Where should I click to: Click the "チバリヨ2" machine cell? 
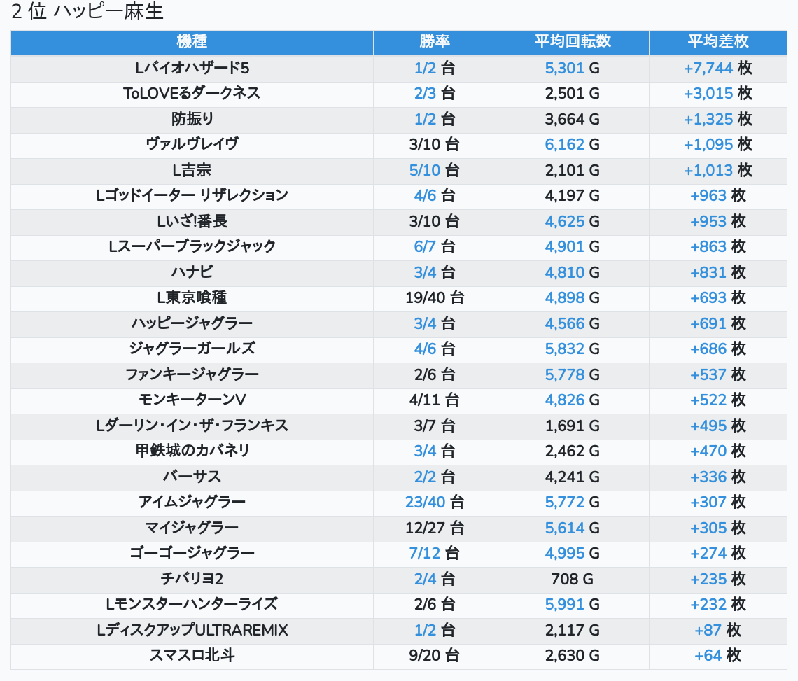click(192, 579)
